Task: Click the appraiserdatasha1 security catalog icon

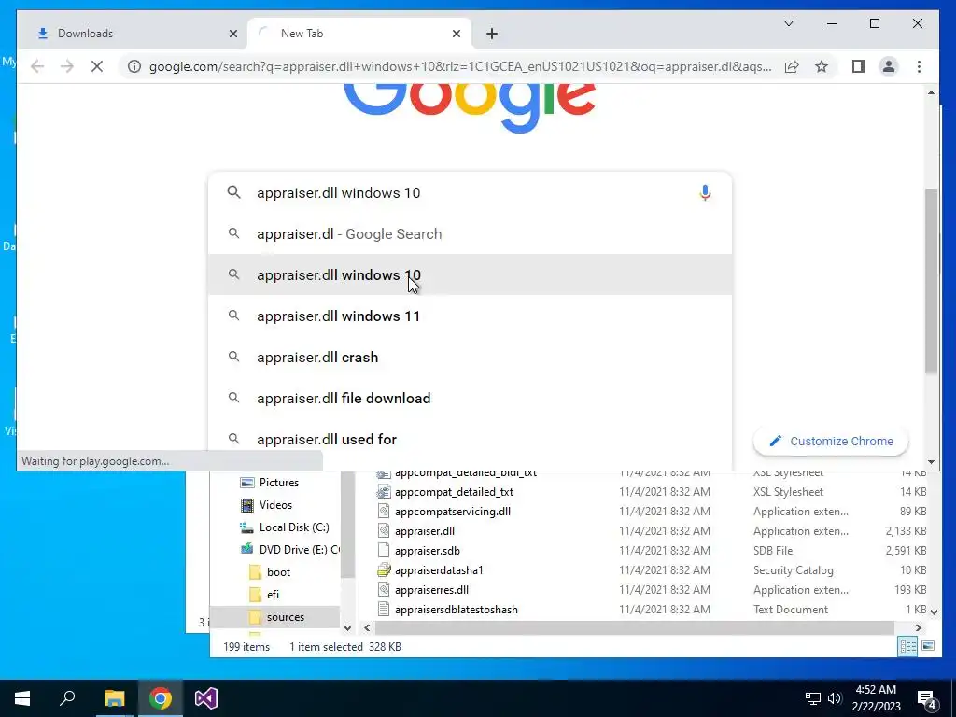Action: [x=384, y=570]
